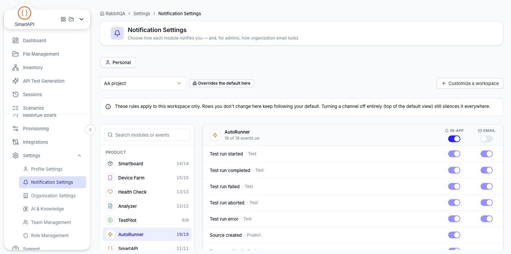Image resolution: width=511 pixels, height=254 pixels.
Task: Click the Device Farm phone icon
Action: [x=110, y=178]
